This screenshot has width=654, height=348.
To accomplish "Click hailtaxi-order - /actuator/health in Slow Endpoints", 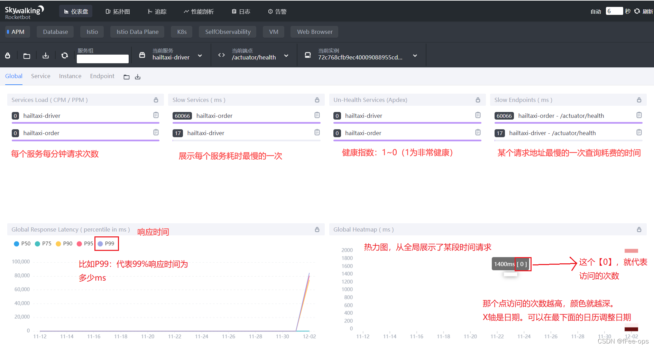I will click(561, 116).
